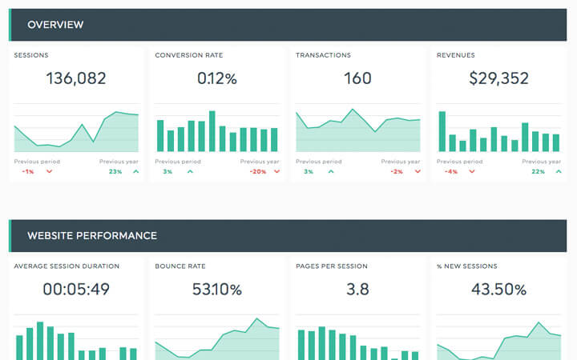The height and width of the screenshot is (360, 577).
Task: Click the green up arrow under Revenues previous year
Action: (x=559, y=171)
